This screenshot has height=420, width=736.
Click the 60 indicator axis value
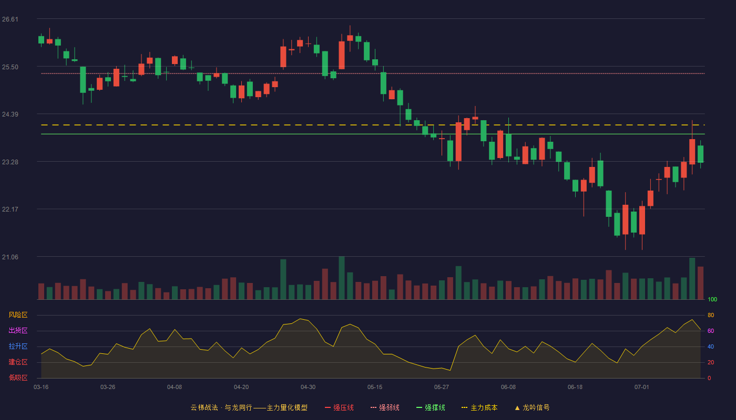pyautogui.click(x=711, y=331)
